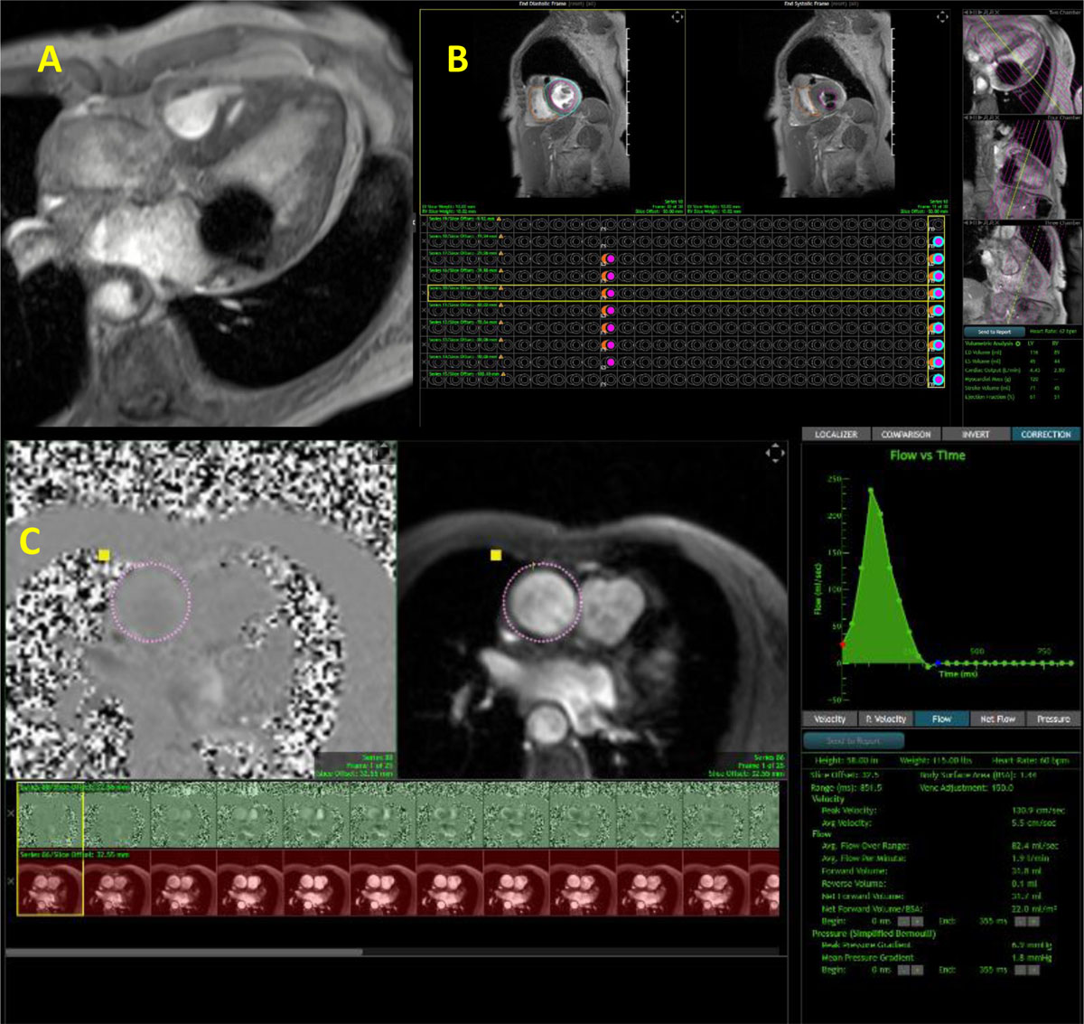The height and width of the screenshot is (1024, 1084).
Task: Select yellow square marker on phase image
Action: pos(104,555)
